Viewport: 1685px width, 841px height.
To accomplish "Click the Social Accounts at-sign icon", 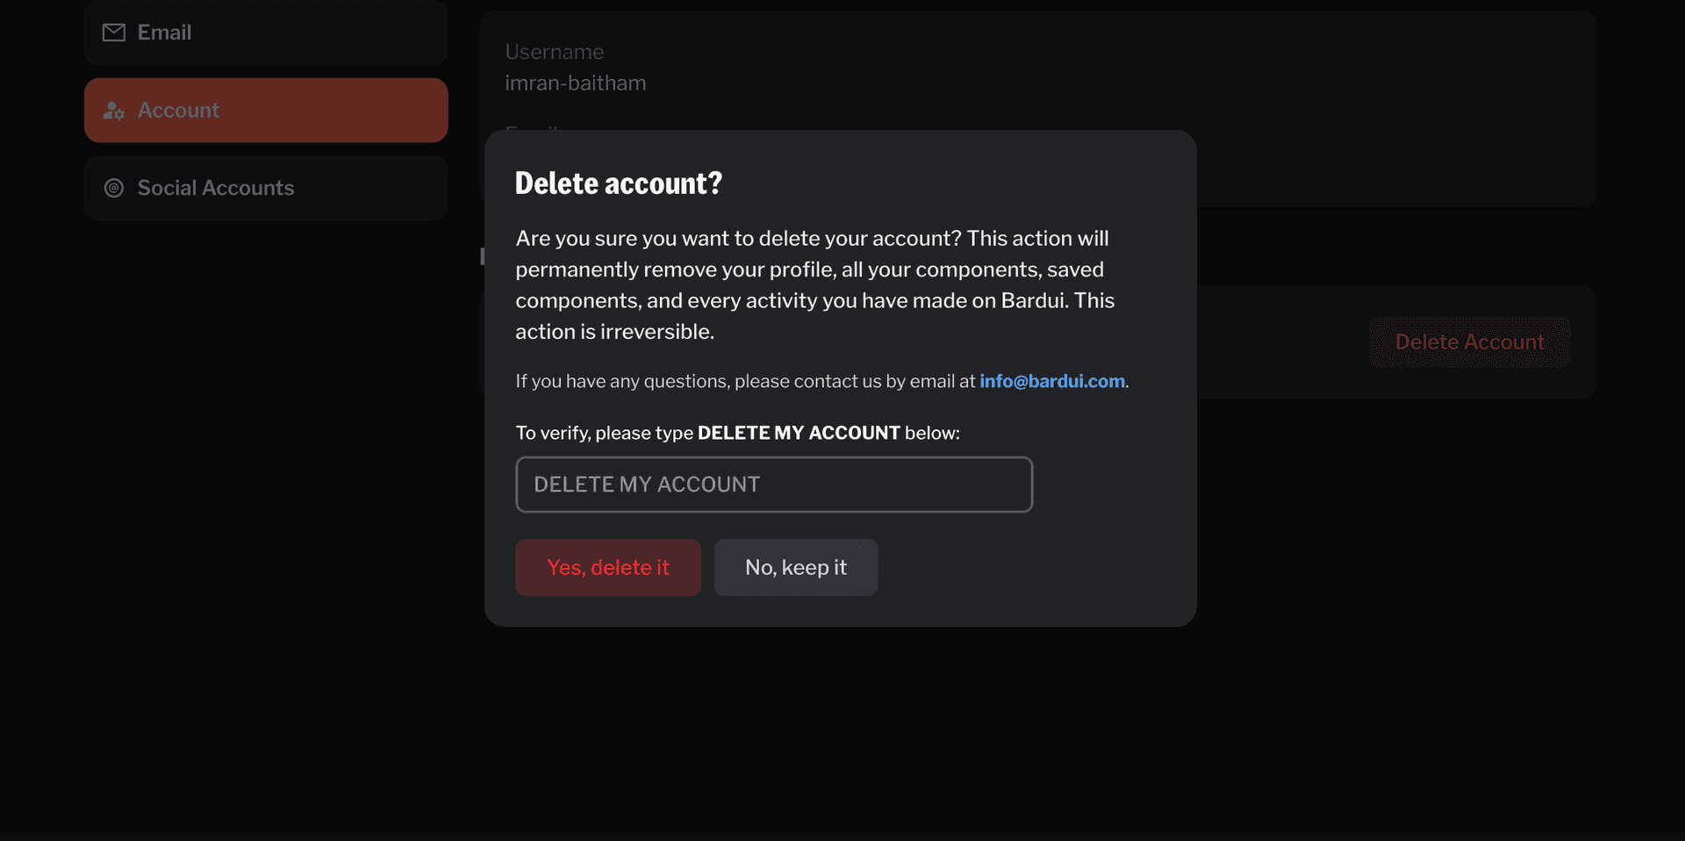I will click(114, 188).
